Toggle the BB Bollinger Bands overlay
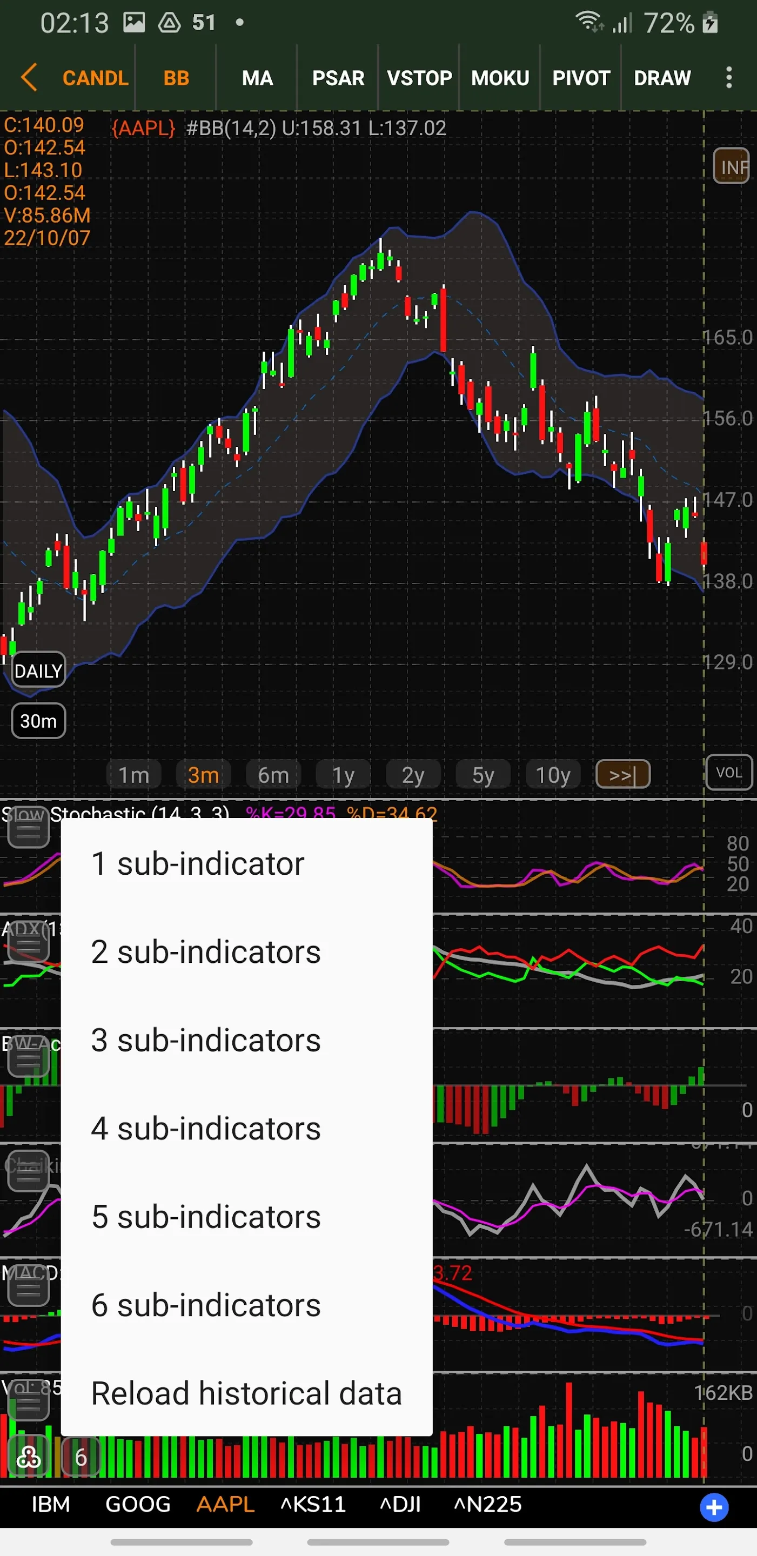Viewport: 757px width, 1556px height. click(176, 78)
